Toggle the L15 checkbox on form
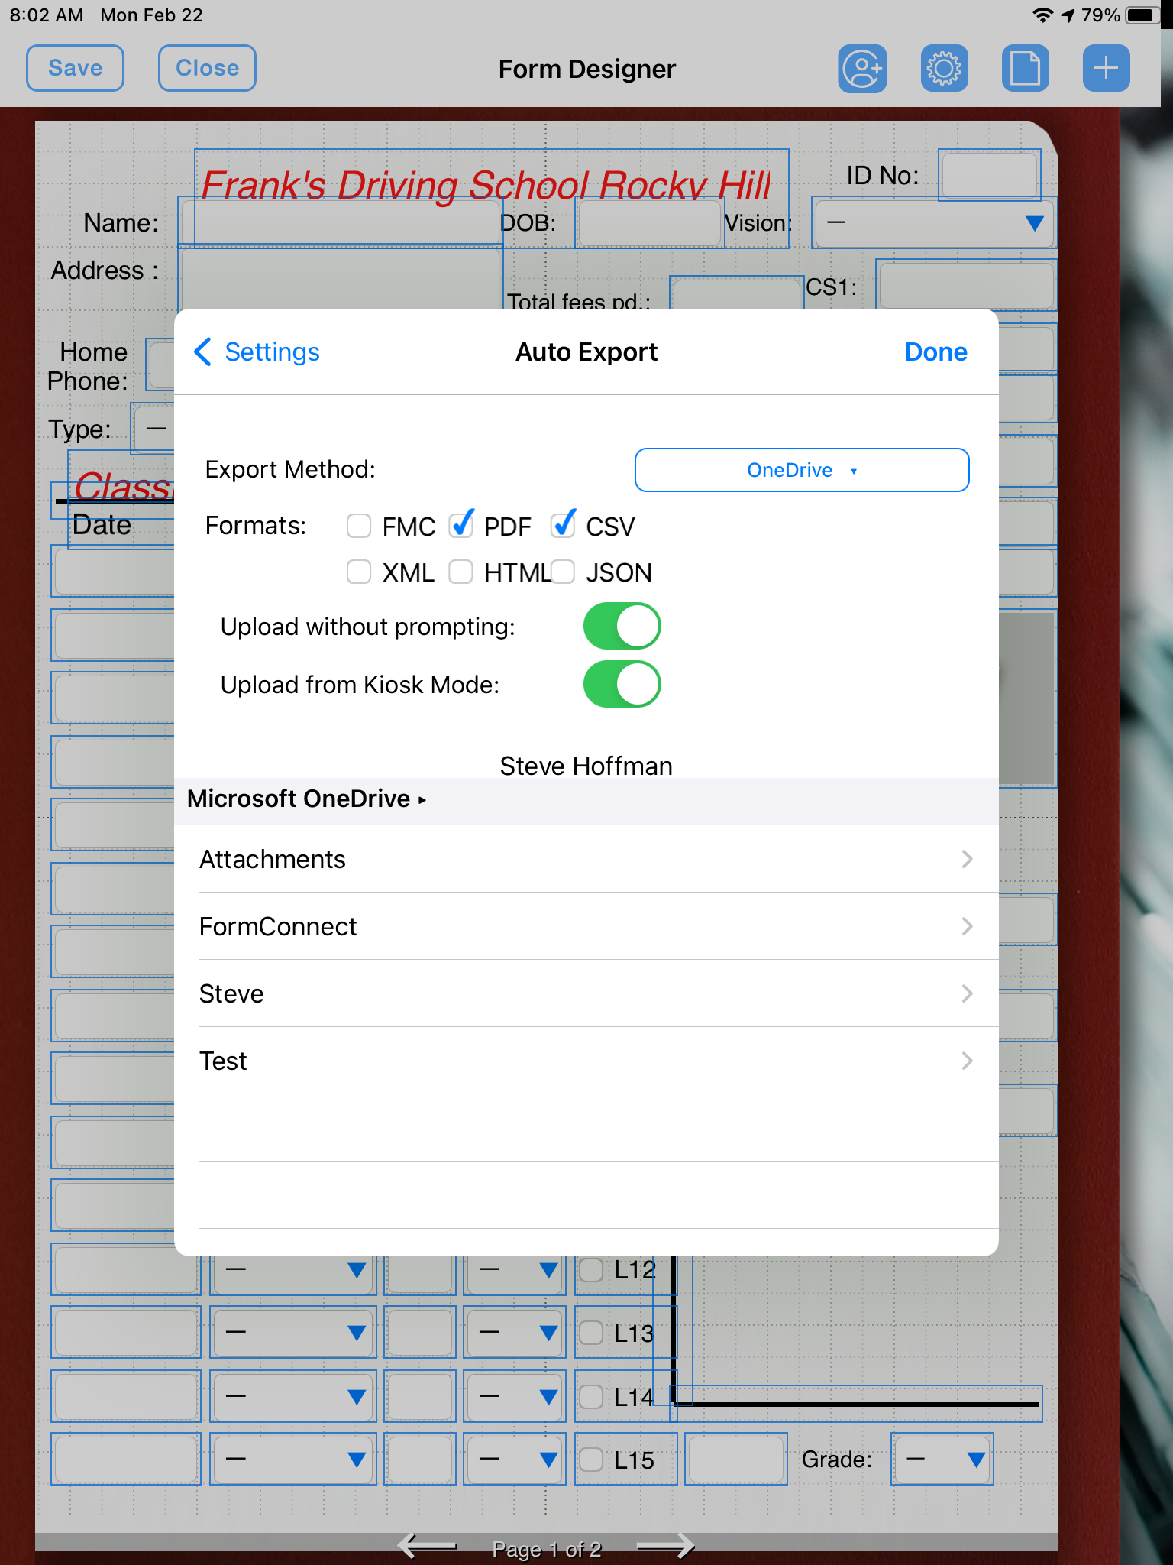 (591, 1460)
